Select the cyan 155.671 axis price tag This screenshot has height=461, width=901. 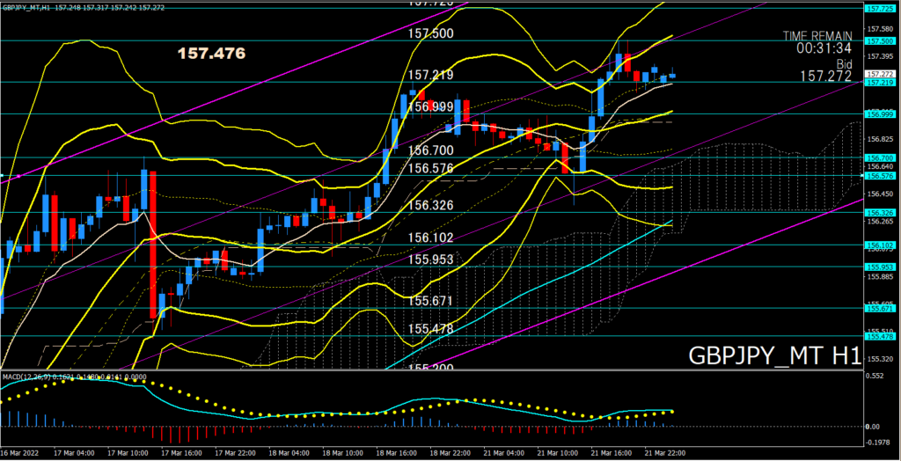click(x=879, y=309)
